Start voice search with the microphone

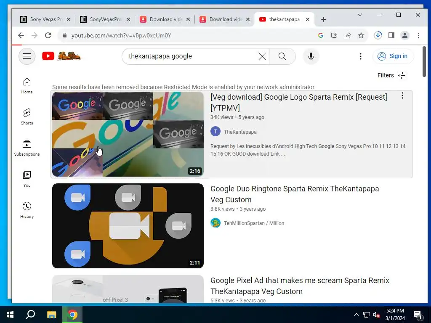click(x=311, y=56)
